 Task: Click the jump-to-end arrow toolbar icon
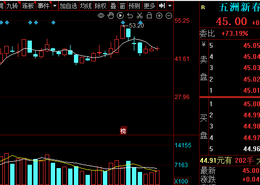point(162,6)
